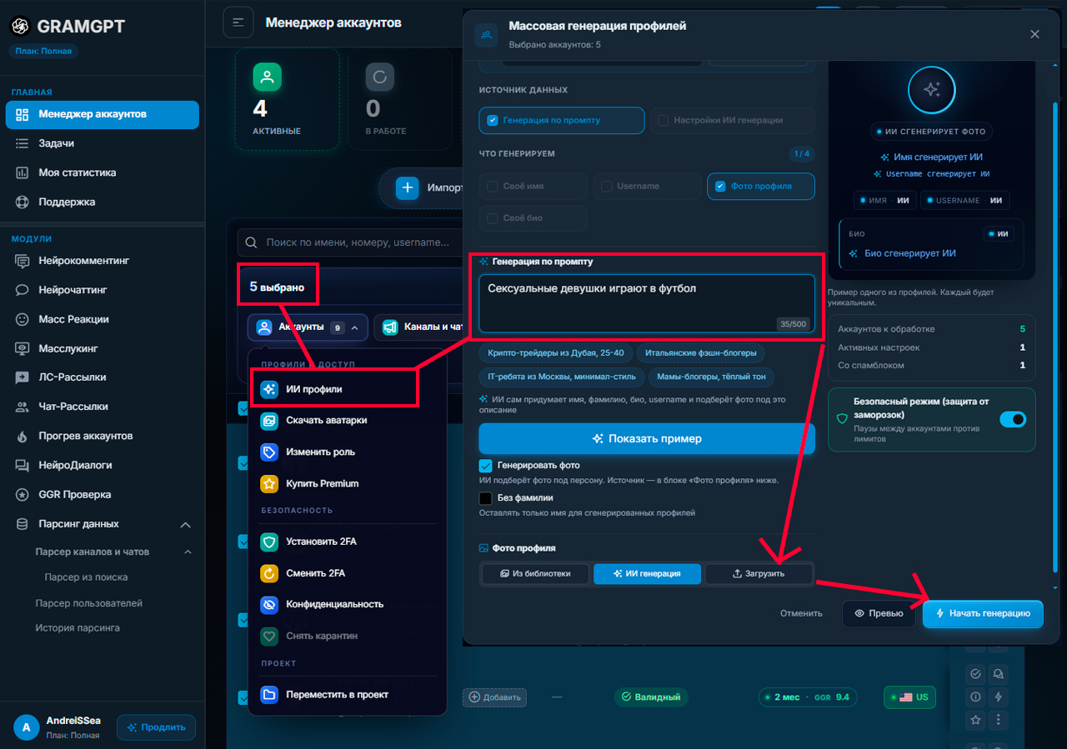Click the star icon in the account row
The width and height of the screenshot is (1067, 749).
click(x=976, y=719)
